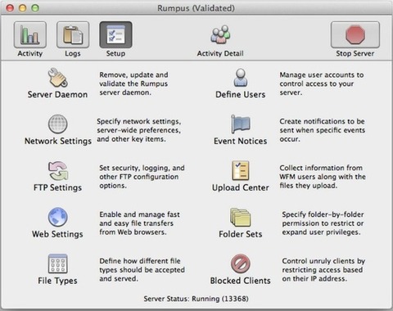Open Web Settings blue globe icon
The height and width of the screenshot is (311, 393).
(x=58, y=217)
